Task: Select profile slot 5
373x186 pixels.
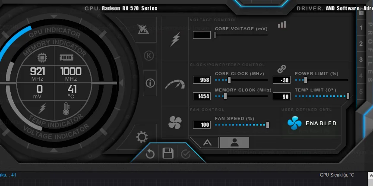Action: (361, 91)
